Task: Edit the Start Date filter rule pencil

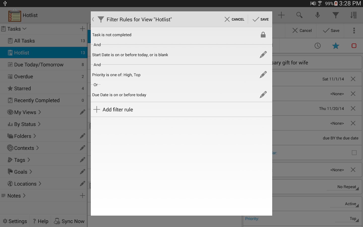Action: [x=263, y=55]
